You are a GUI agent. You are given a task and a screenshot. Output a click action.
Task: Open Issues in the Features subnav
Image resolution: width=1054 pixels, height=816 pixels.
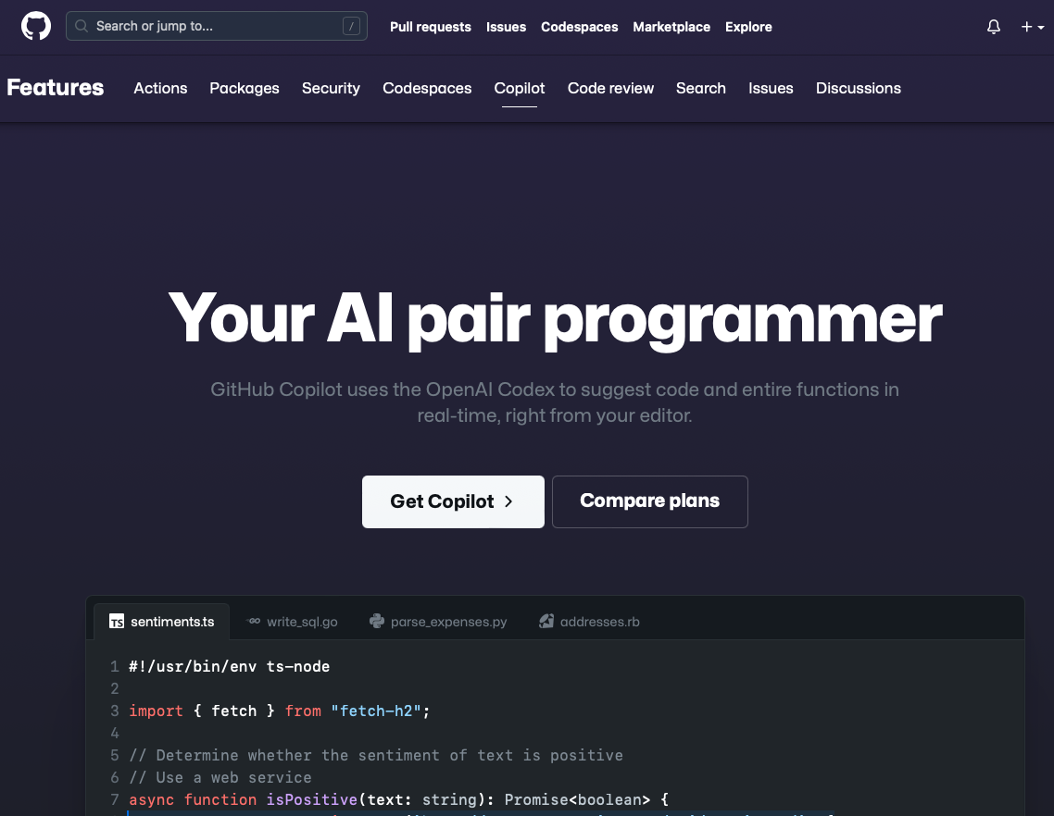coord(771,88)
